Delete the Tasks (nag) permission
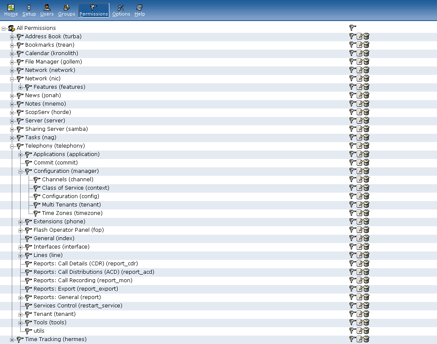The width and height of the screenshot is (437, 344). pos(366,137)
